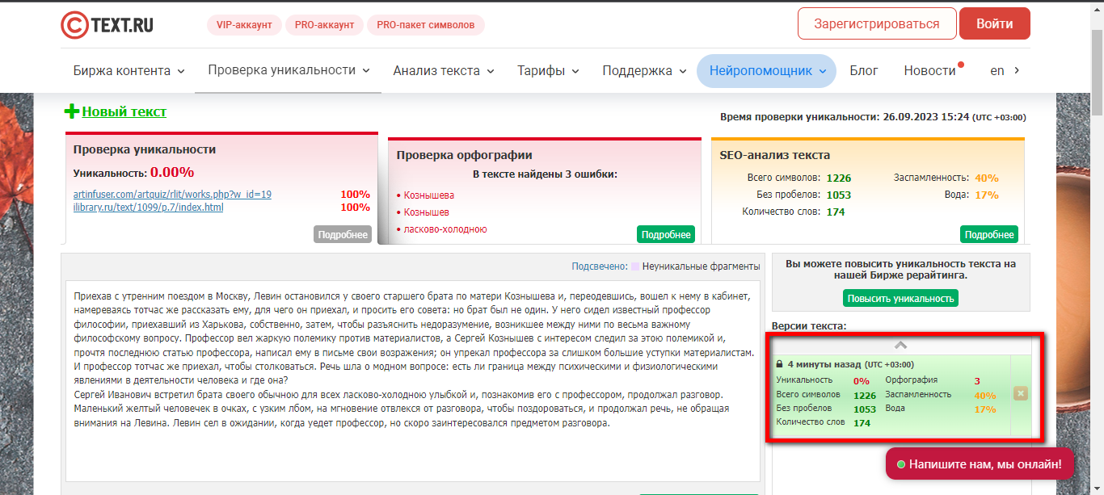1104x495 pixels.
Task: Click the Зарегистрироваться button
Action: pos(877,23)
